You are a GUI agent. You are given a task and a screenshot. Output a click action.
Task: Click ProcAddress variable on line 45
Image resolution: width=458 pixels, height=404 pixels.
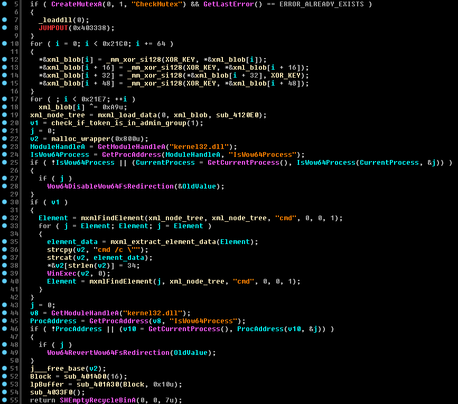(53, 321)
